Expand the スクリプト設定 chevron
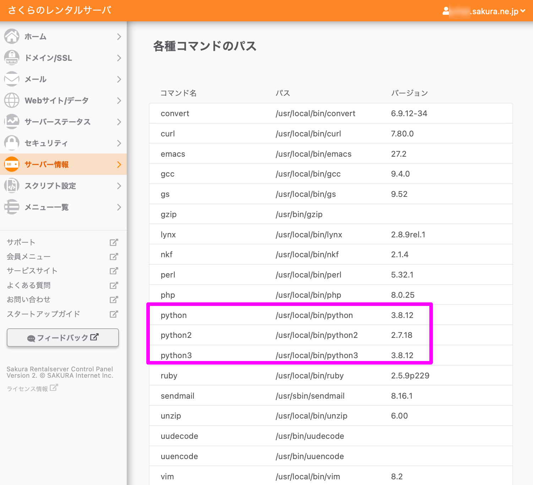Viewport: 533px width, 485px height. [119, 186]
